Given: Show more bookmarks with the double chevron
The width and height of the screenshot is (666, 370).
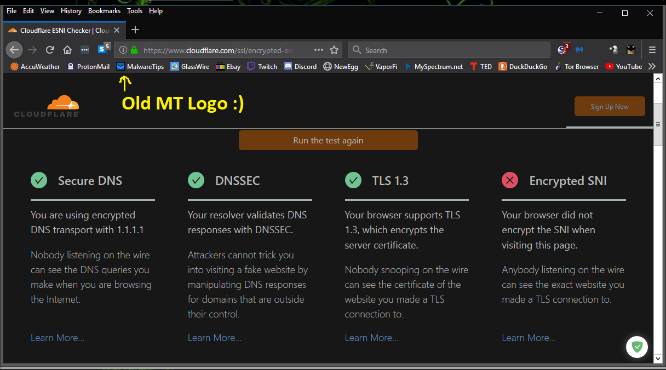Looking at the screenshot, I should (652, 66).
